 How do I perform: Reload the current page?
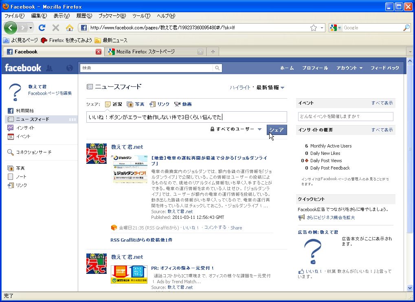tap(42, 28)
